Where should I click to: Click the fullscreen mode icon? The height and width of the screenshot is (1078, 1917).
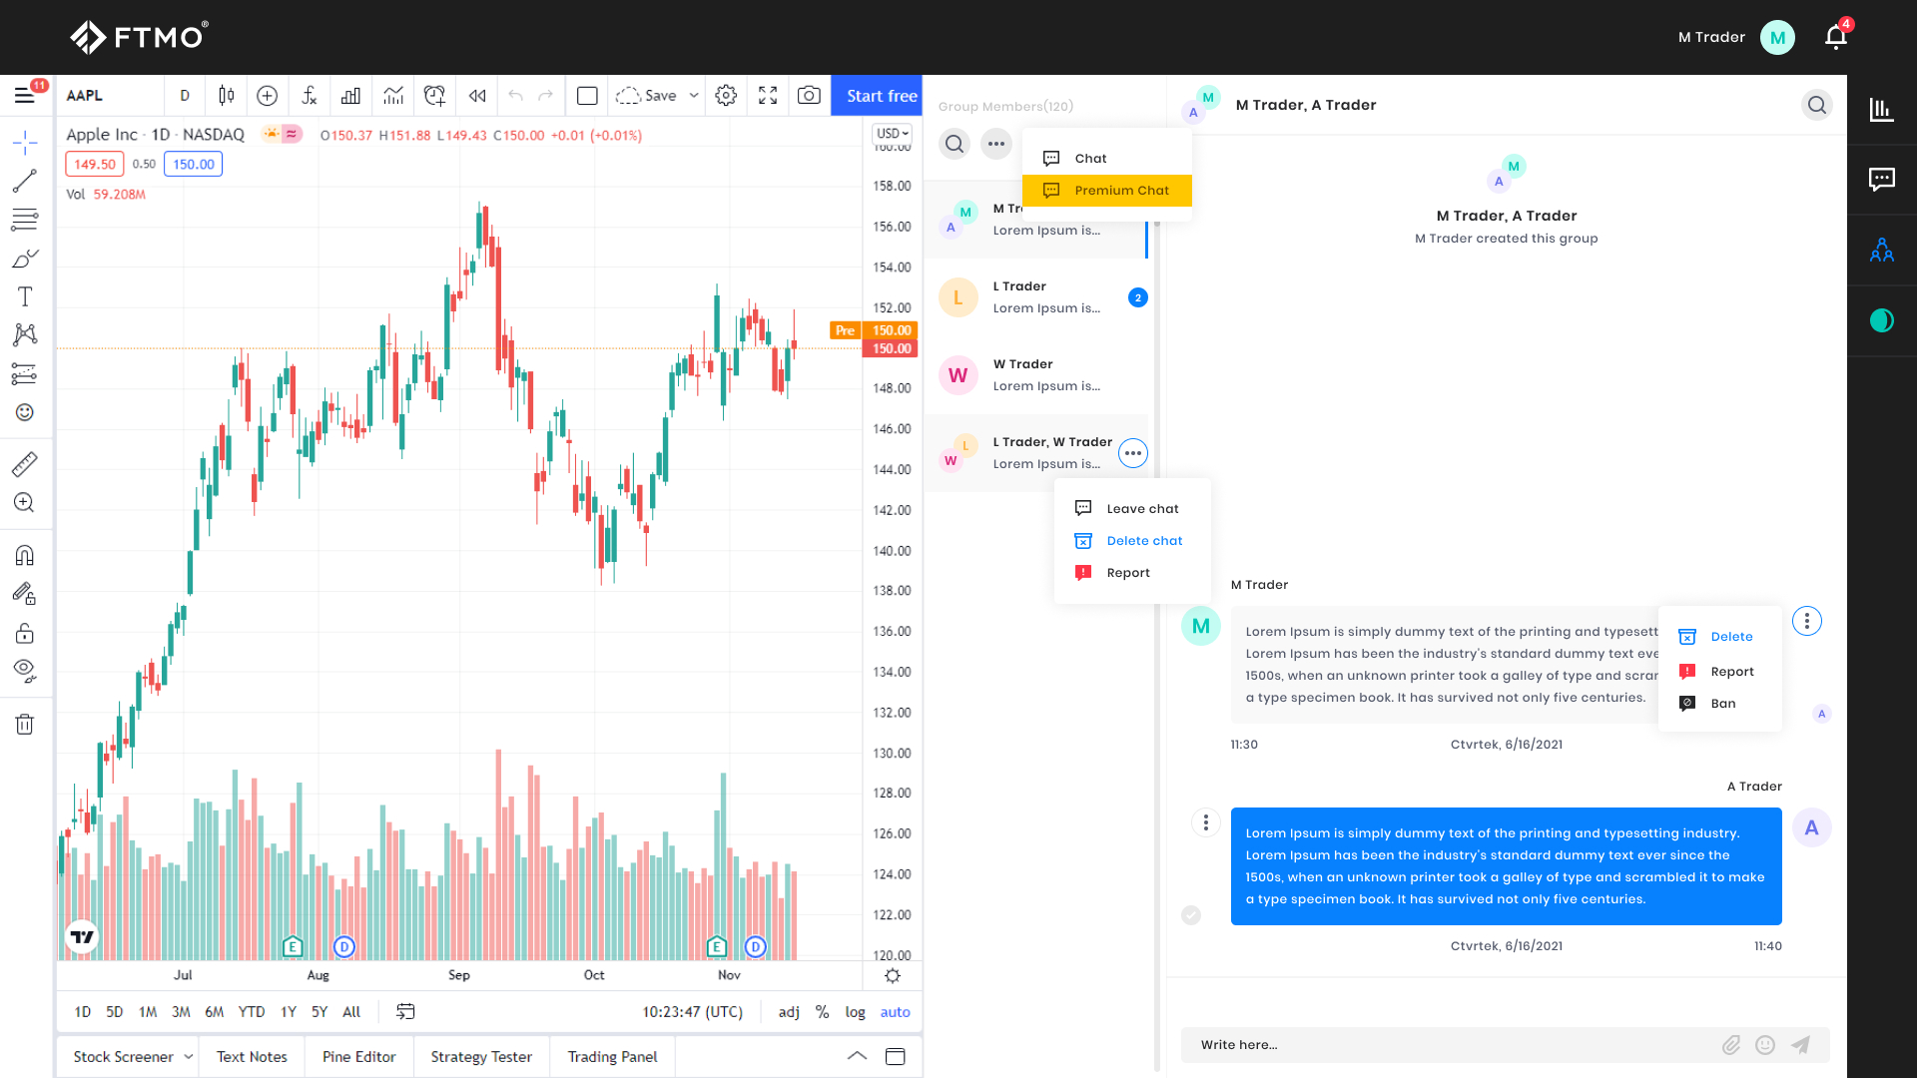click(x=767, y=96)
